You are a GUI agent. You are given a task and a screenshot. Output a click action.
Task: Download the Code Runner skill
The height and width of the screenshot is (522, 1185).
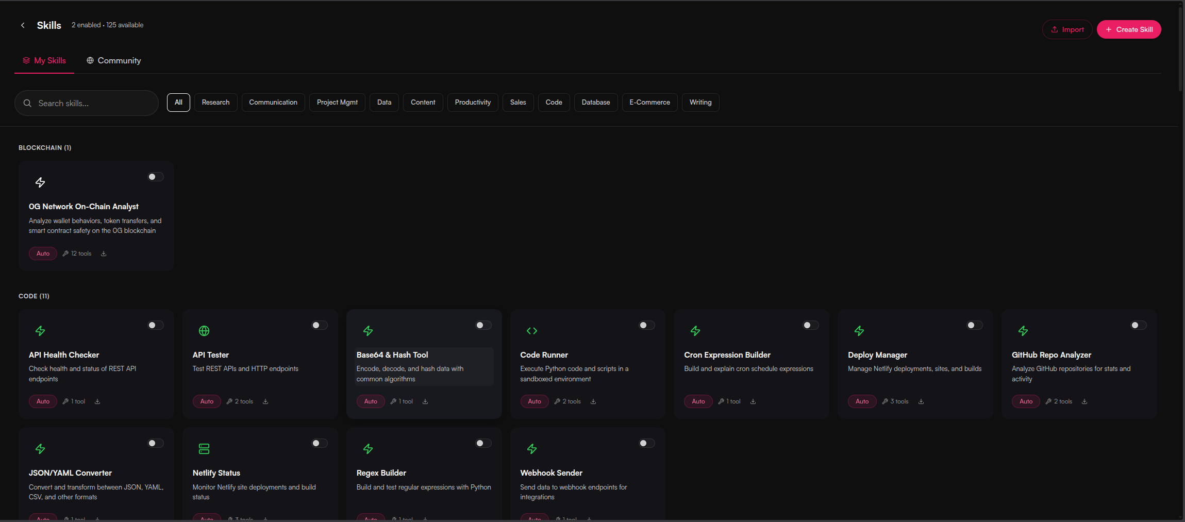click(593, 401)
